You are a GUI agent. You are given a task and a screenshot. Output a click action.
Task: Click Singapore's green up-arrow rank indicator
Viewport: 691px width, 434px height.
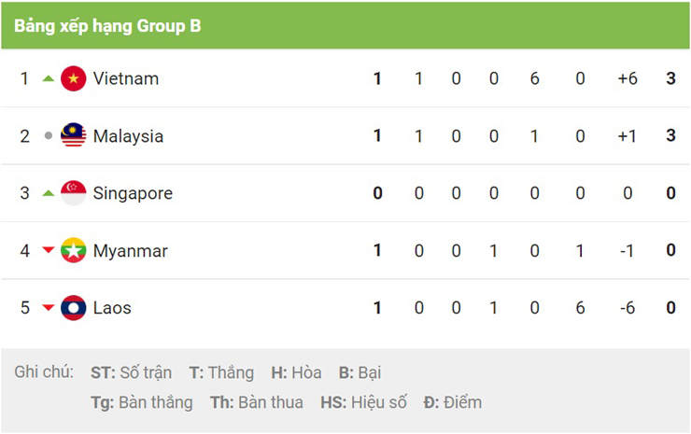click(x=49, y=193)
